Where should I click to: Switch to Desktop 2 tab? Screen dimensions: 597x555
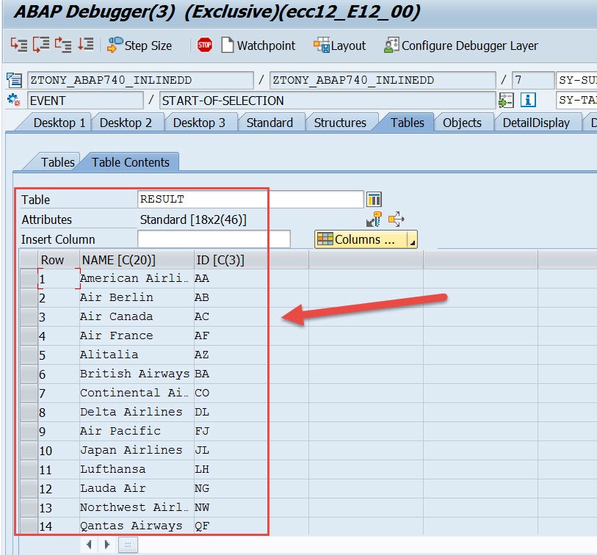pos(126,123)
